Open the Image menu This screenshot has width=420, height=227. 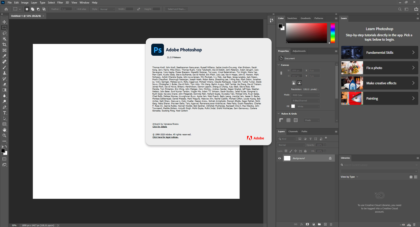pos(25,3)
